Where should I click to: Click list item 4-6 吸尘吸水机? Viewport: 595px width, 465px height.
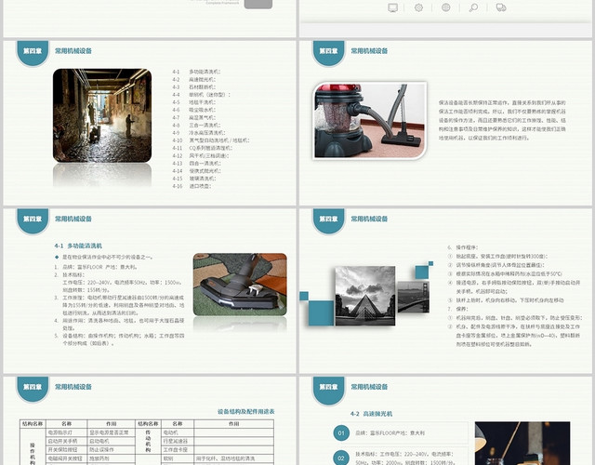pyautogui.click(x=193, y=110)
